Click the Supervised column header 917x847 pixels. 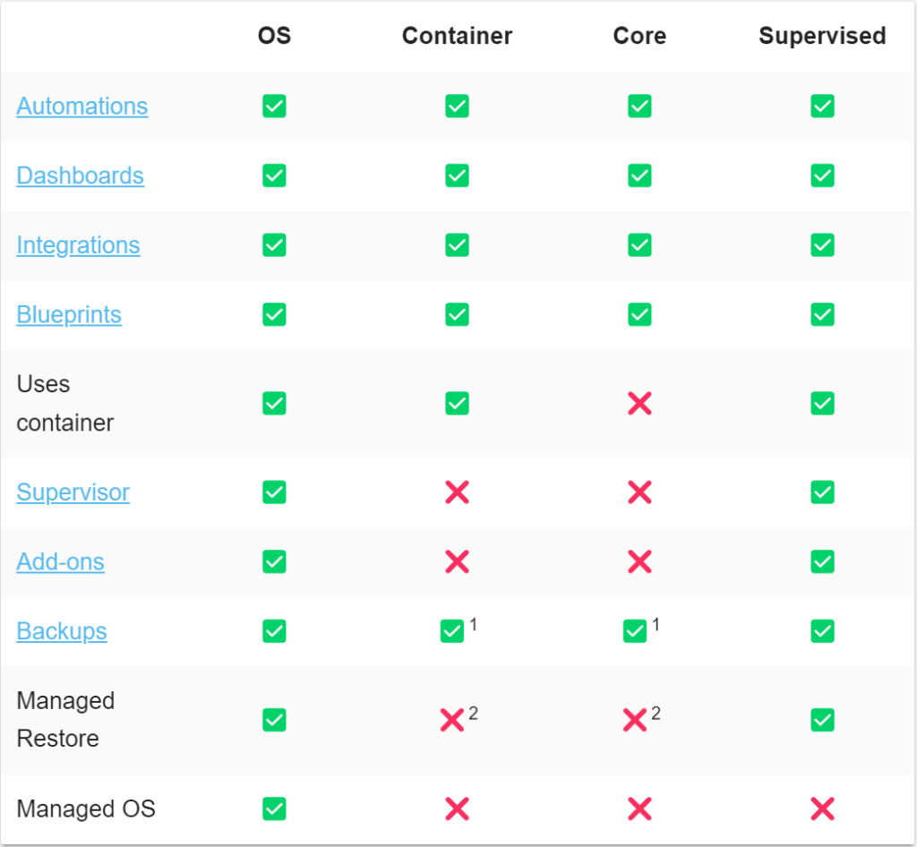tap(822, 36)
